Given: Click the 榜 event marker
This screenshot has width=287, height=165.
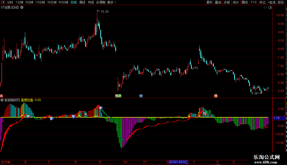Looking at the screenshot, I should click(117, 96).
